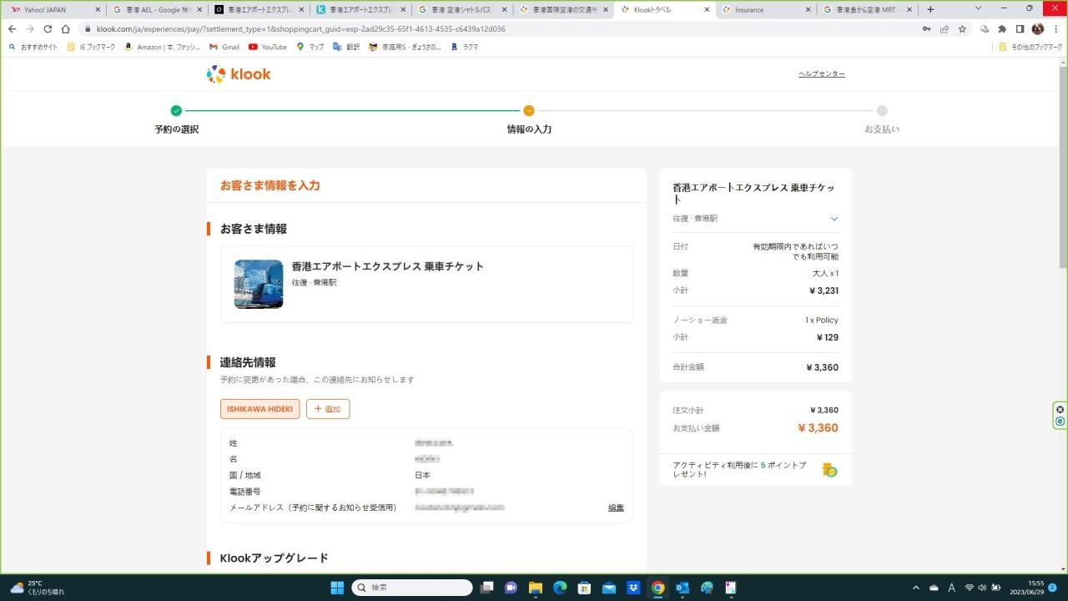This screenshot has height=601, width=1068.
Task: Close the side widget with X icon
Action: (1060, 409)
